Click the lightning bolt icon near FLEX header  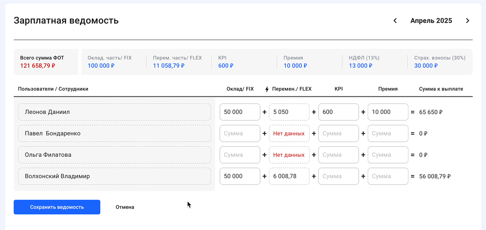267,89
